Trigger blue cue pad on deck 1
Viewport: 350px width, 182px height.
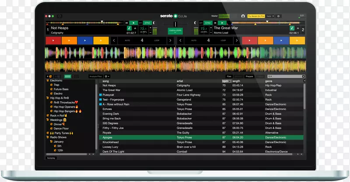click(x=85, y=41)
